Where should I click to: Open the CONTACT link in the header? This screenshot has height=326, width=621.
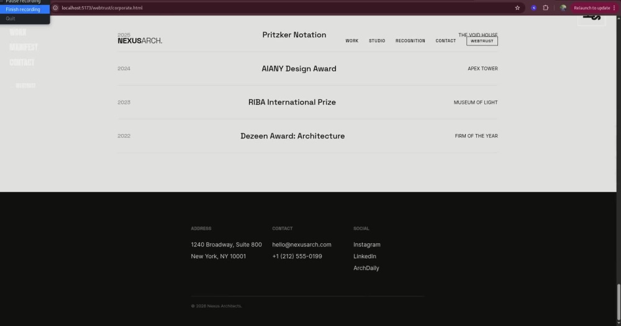click(x=445, y=41)
